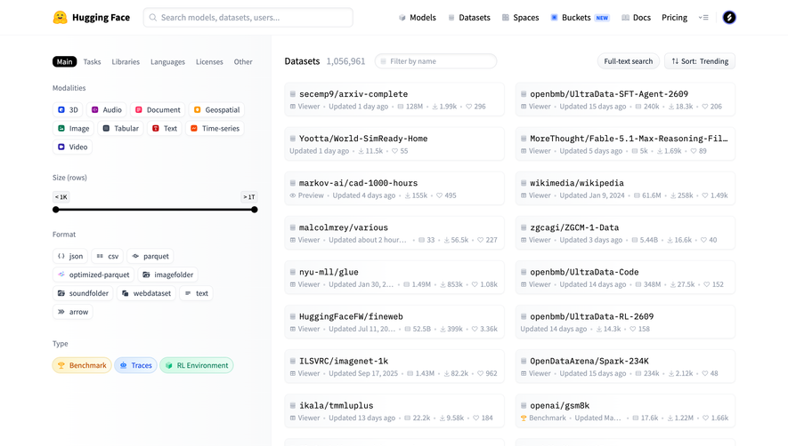This screenshot has height=446, width=788.
Task: Open ikala/tmmluplus dataset
Action: point(394,410)
